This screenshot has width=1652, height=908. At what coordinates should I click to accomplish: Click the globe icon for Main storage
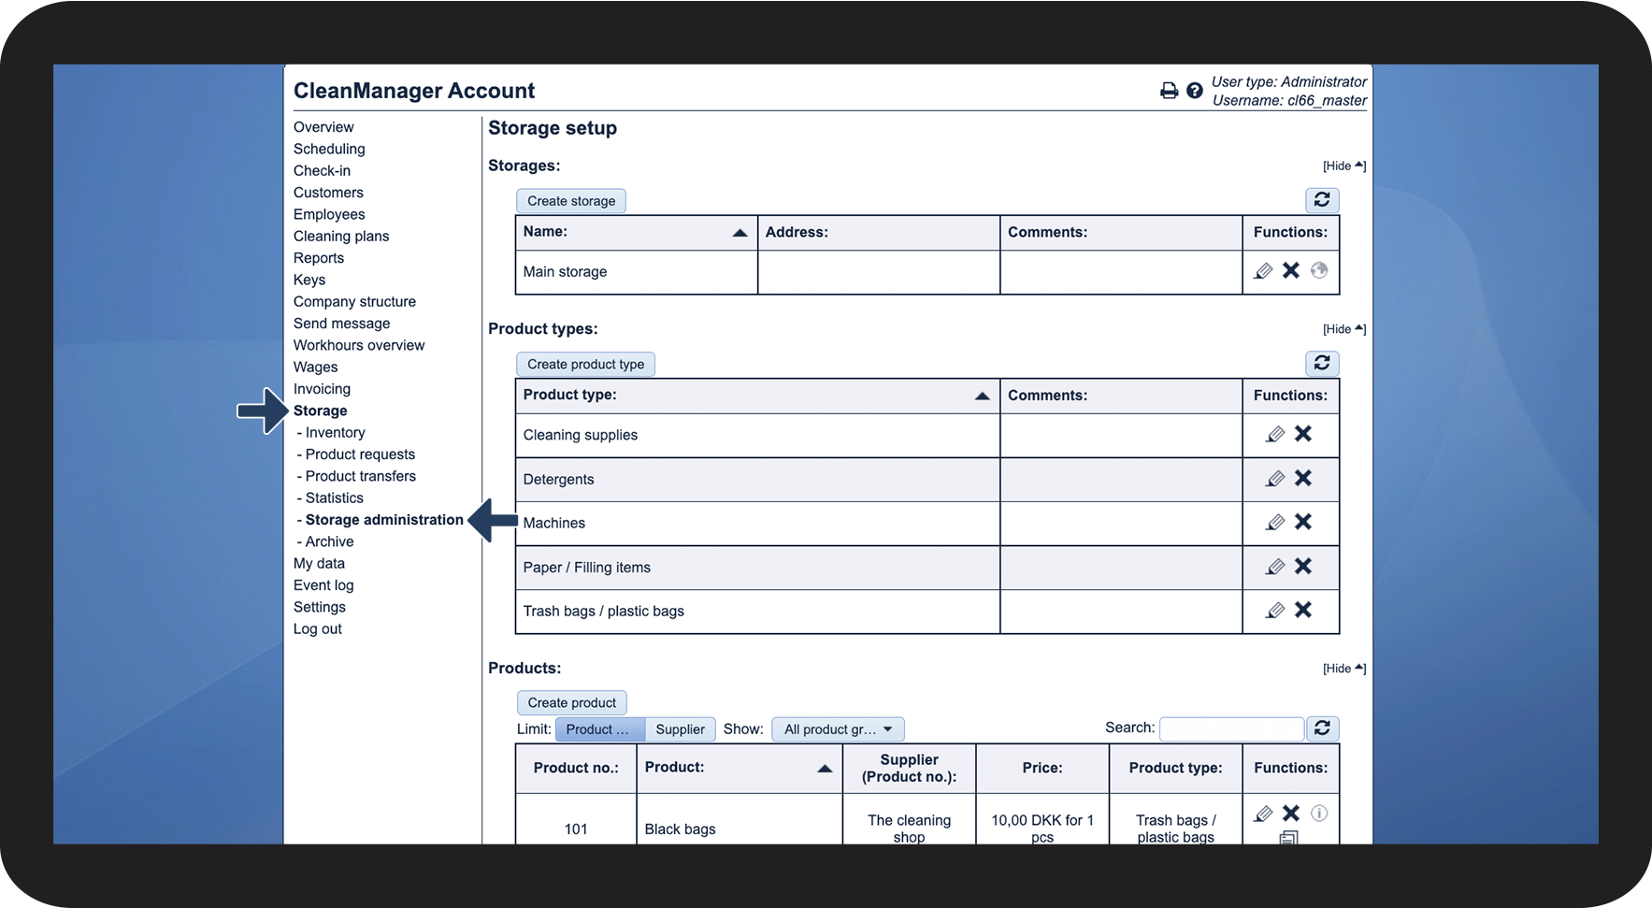1319,270
